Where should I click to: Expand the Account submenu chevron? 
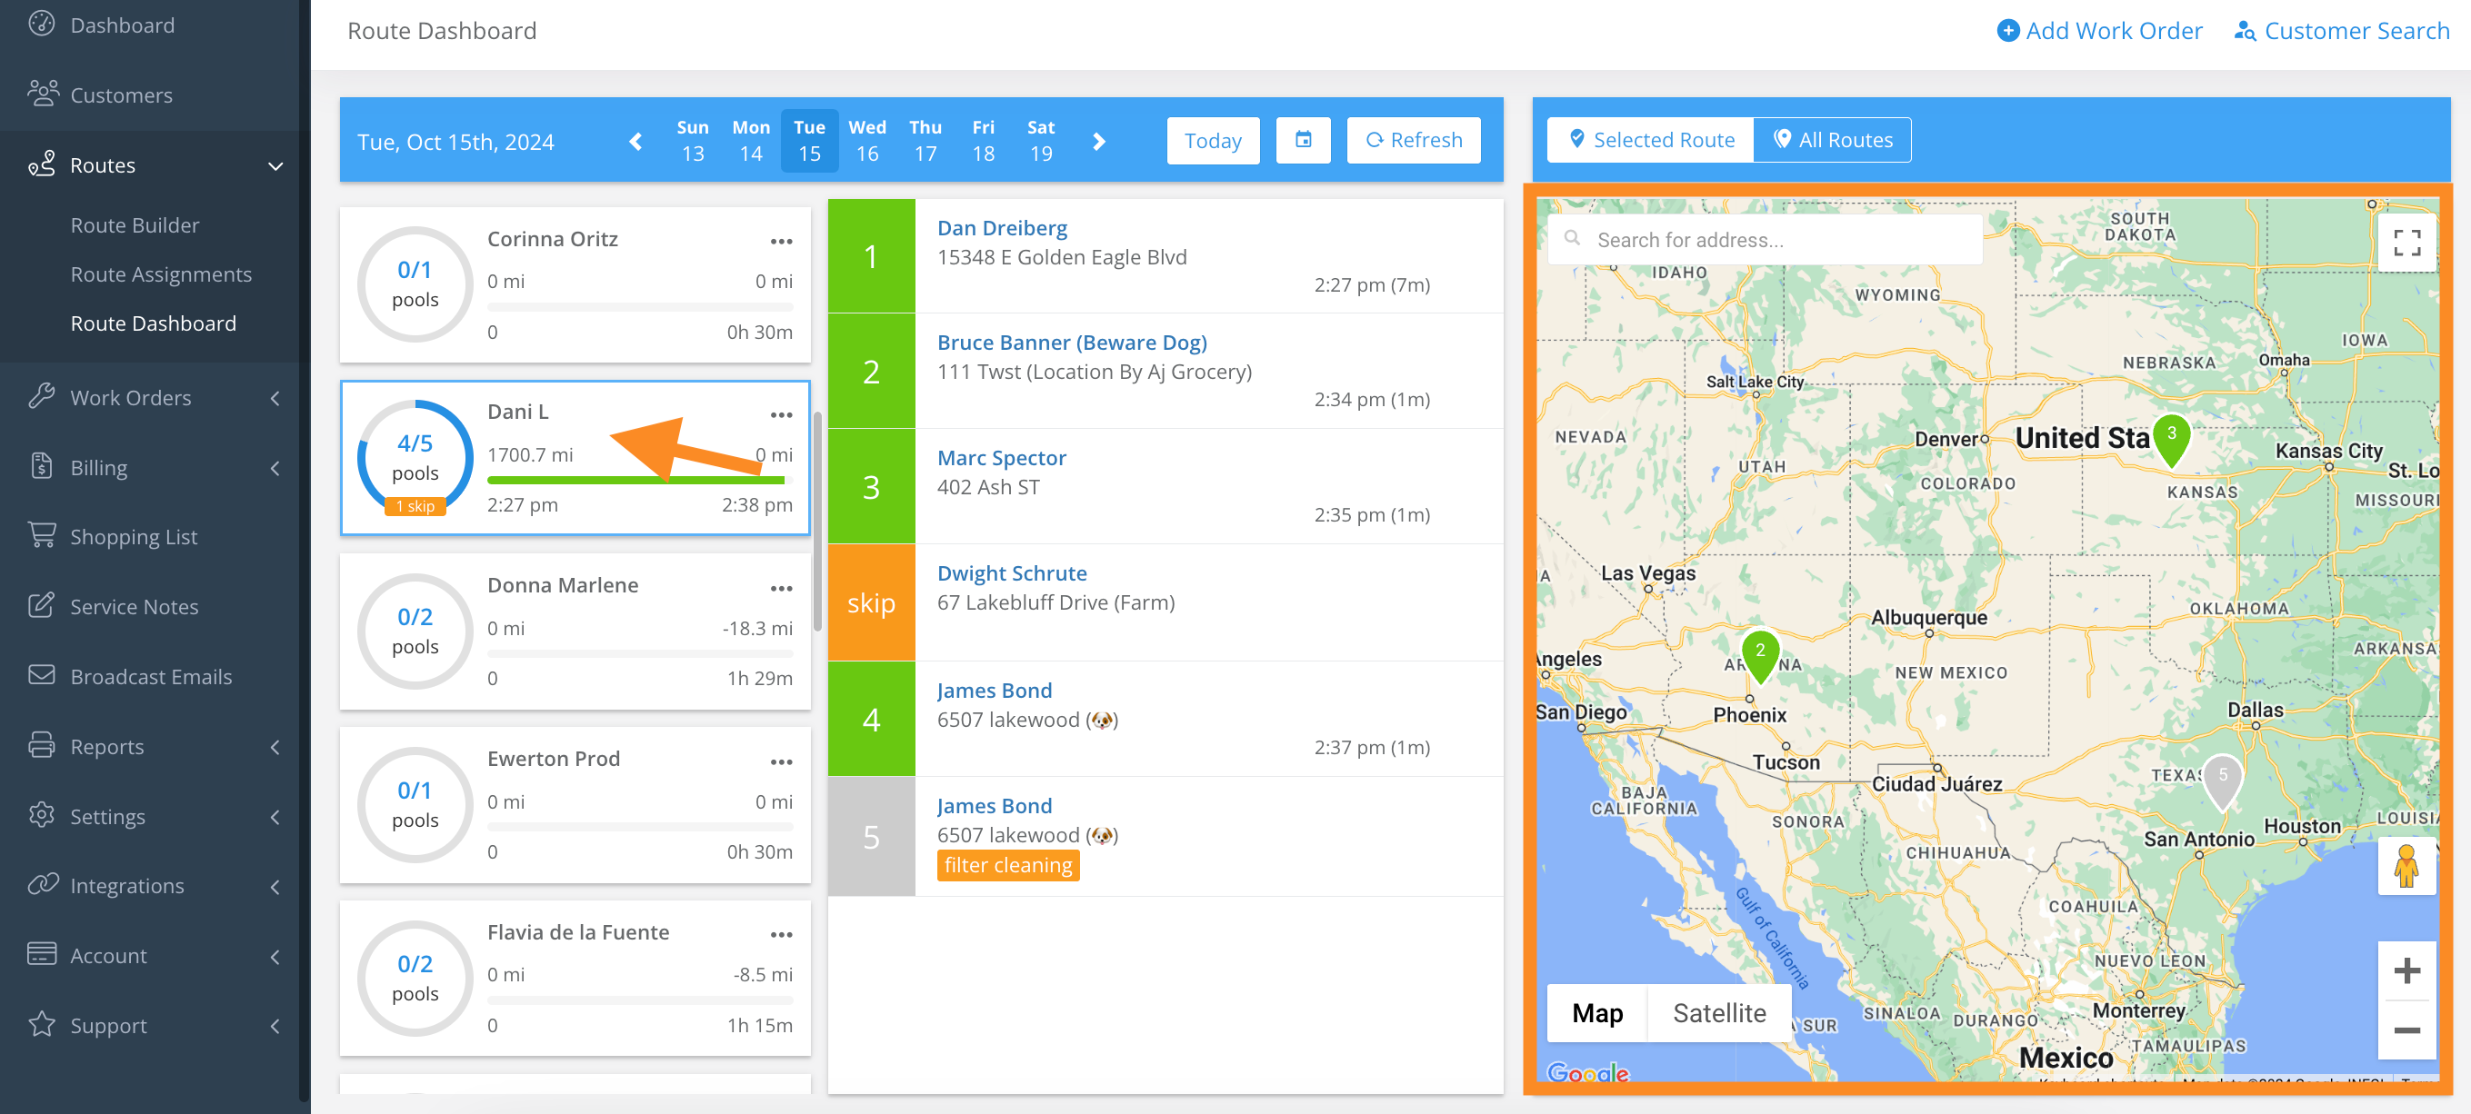275,956
